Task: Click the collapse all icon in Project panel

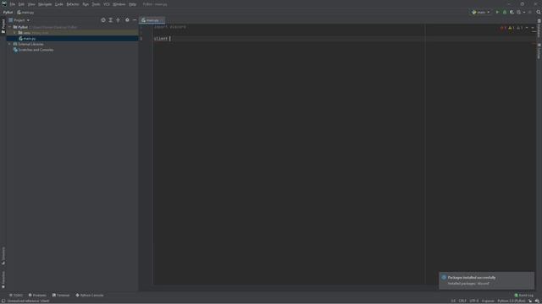Action: (x=118, y=20)
